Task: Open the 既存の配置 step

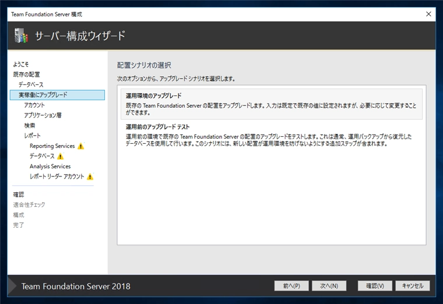Action: coord(27,75)
